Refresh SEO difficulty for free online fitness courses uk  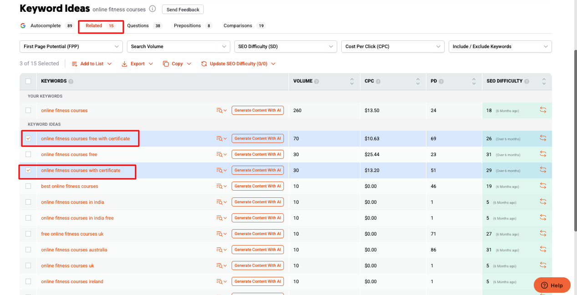[x=543, y=234]
